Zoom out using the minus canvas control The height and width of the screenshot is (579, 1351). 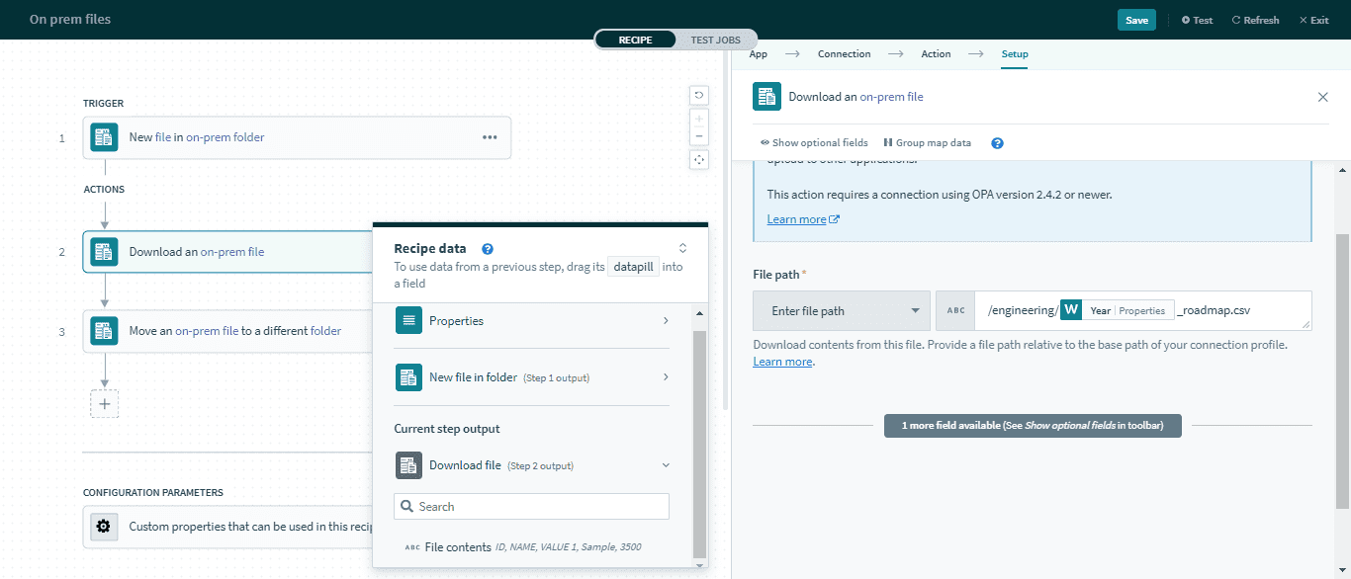pyautogui.click(x=699, y=136)
